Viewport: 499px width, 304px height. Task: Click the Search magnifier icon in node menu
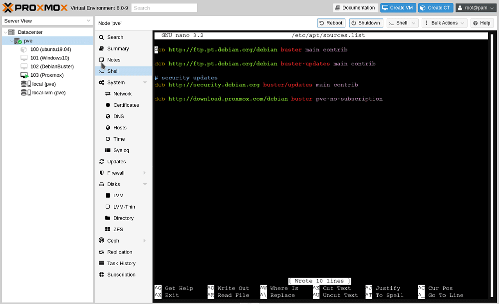(101, 37)
